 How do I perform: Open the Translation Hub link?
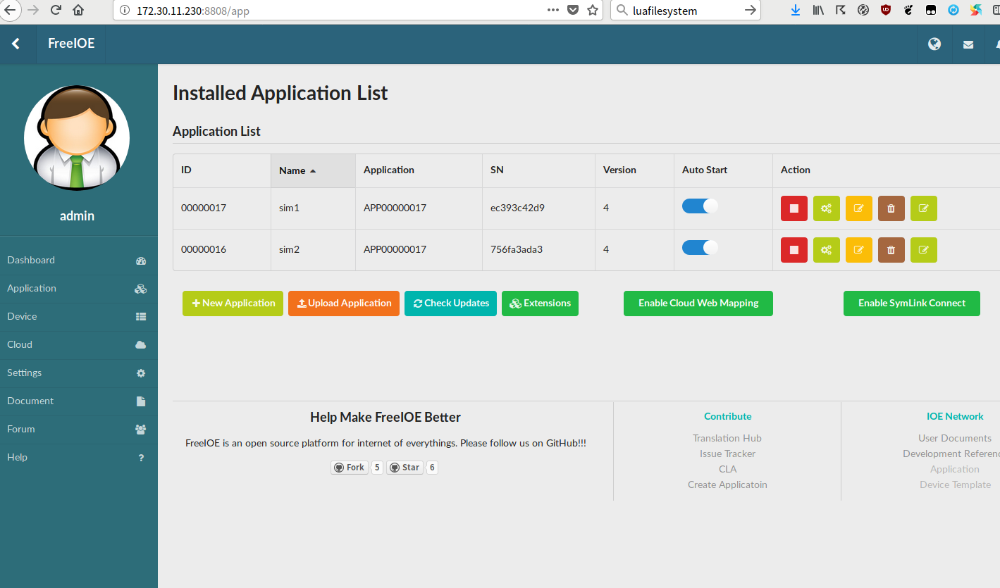(x=727, y=438)
